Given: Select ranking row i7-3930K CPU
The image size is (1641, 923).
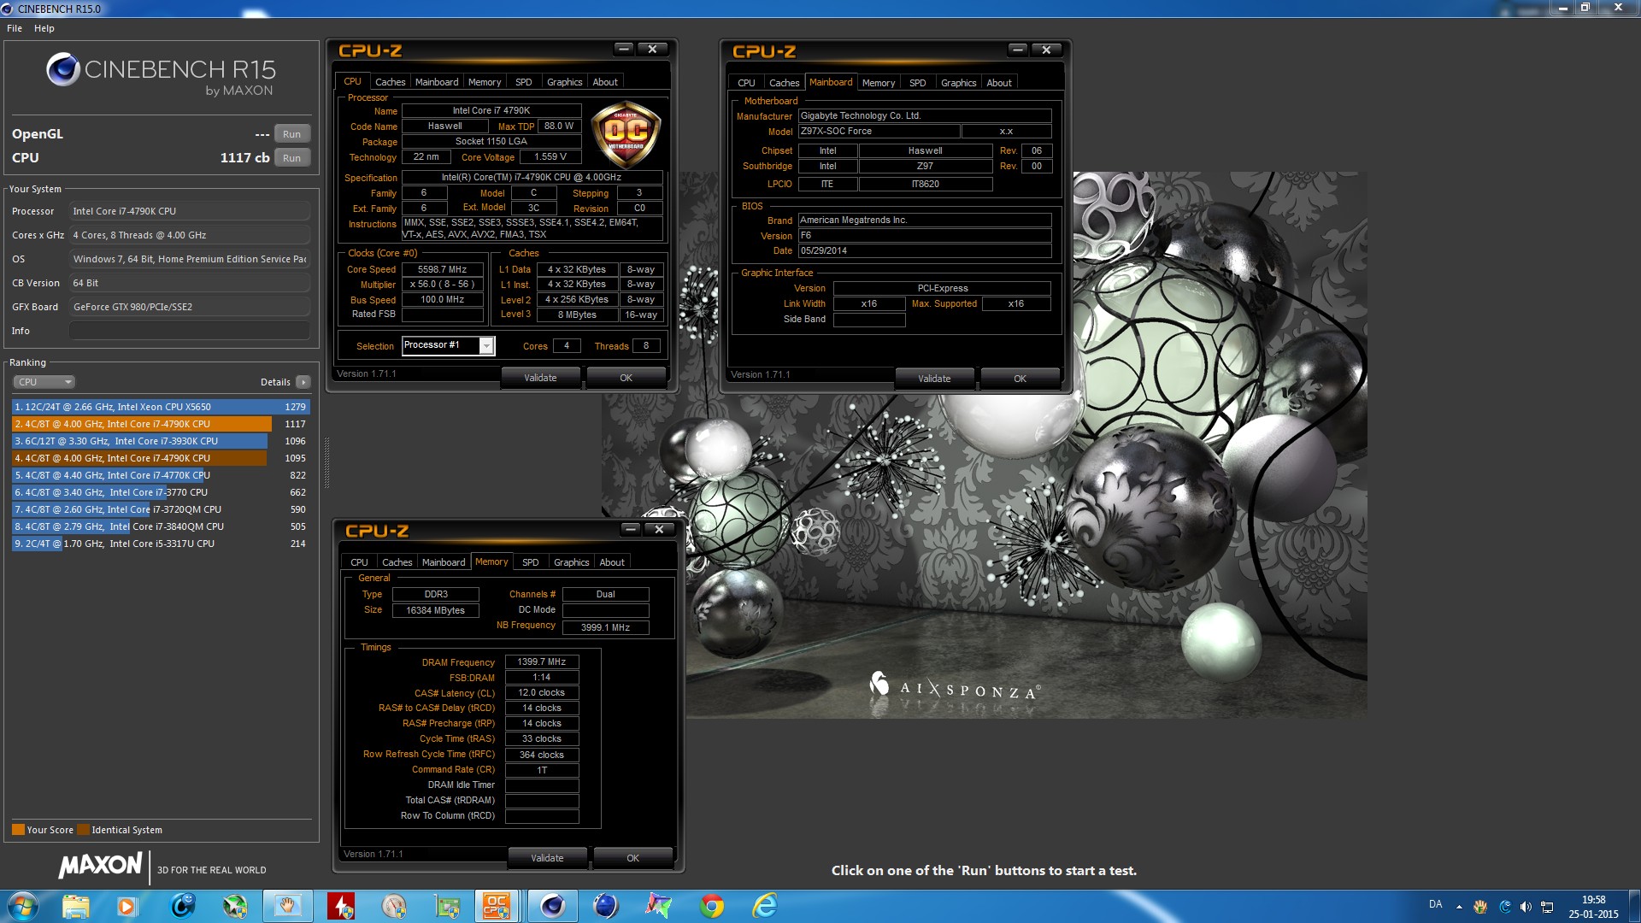Looking at the screenshot, I should [161, 441].
